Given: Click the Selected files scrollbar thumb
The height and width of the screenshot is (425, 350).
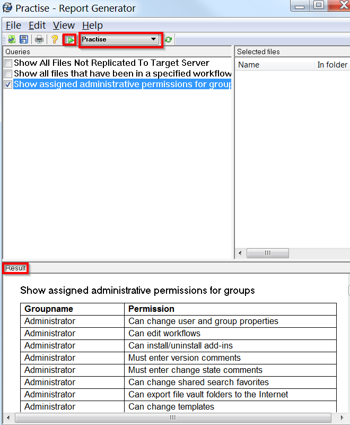Looking at the screenshot, I should (x=267, y=253).
